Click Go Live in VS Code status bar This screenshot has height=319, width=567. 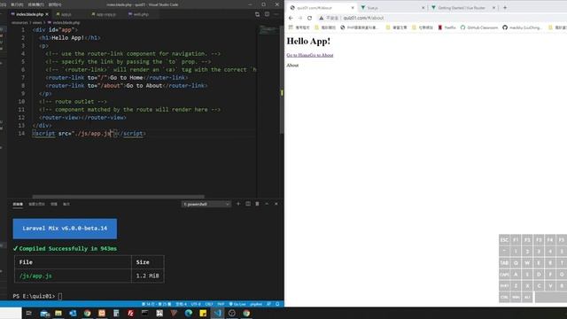tap(237, 304)
